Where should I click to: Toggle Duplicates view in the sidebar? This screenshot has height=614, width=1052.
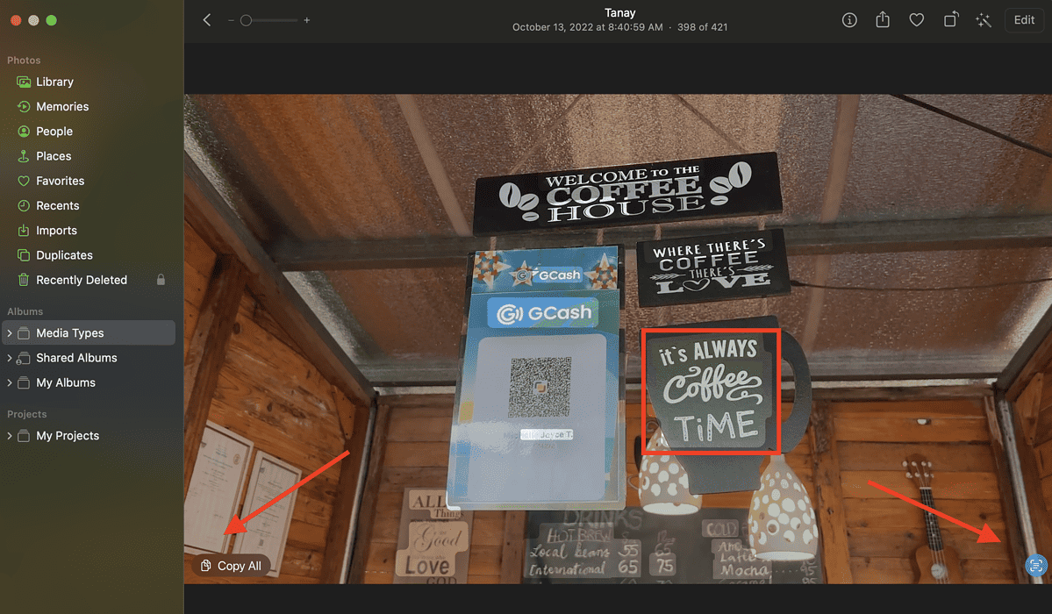click(65, 254)
